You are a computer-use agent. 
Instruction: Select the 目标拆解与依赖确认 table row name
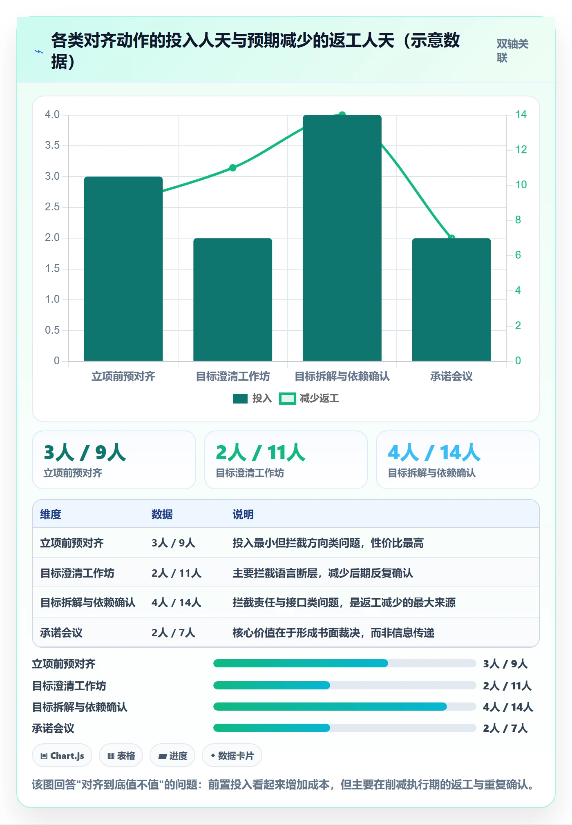click(x=88, y=602)
